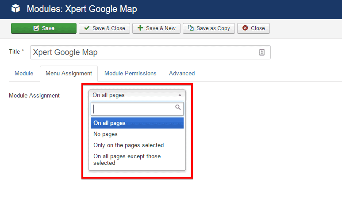Click the green Save button
Viewport: 342px width, 199px height.
pos(44,28)
